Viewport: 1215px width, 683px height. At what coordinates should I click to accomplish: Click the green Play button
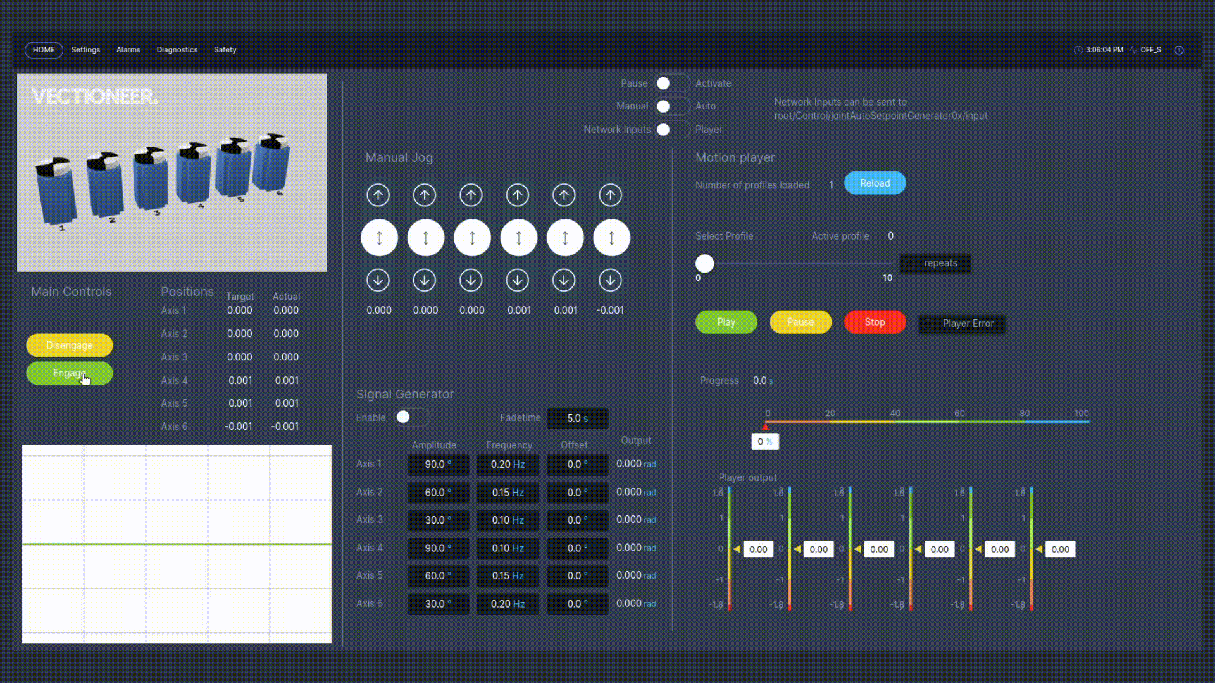pyautogui.click(x=726, y=322)
